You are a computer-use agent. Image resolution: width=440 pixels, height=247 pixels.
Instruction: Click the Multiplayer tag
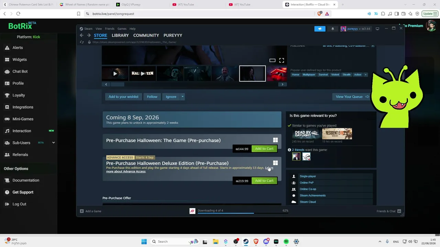309,74
